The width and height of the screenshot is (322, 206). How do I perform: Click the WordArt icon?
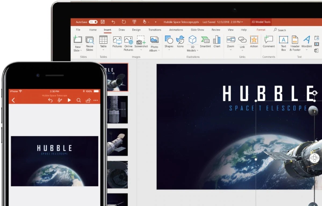point(307,39)
